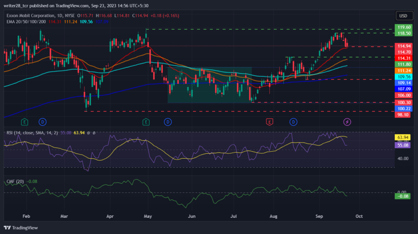The width and height of the screenshot is (418, 234).
Task: Click the Jun label on time axis
Action: coord(192,216)
